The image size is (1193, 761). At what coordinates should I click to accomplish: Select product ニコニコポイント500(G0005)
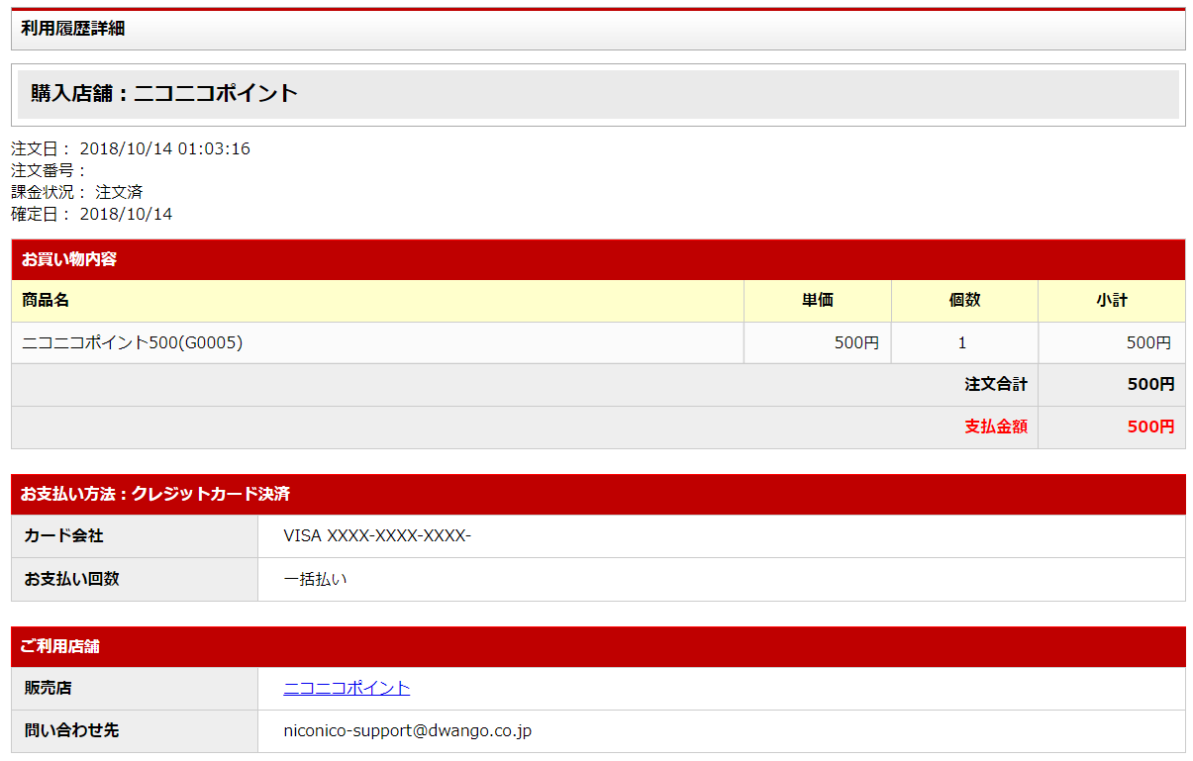point(133,343)
